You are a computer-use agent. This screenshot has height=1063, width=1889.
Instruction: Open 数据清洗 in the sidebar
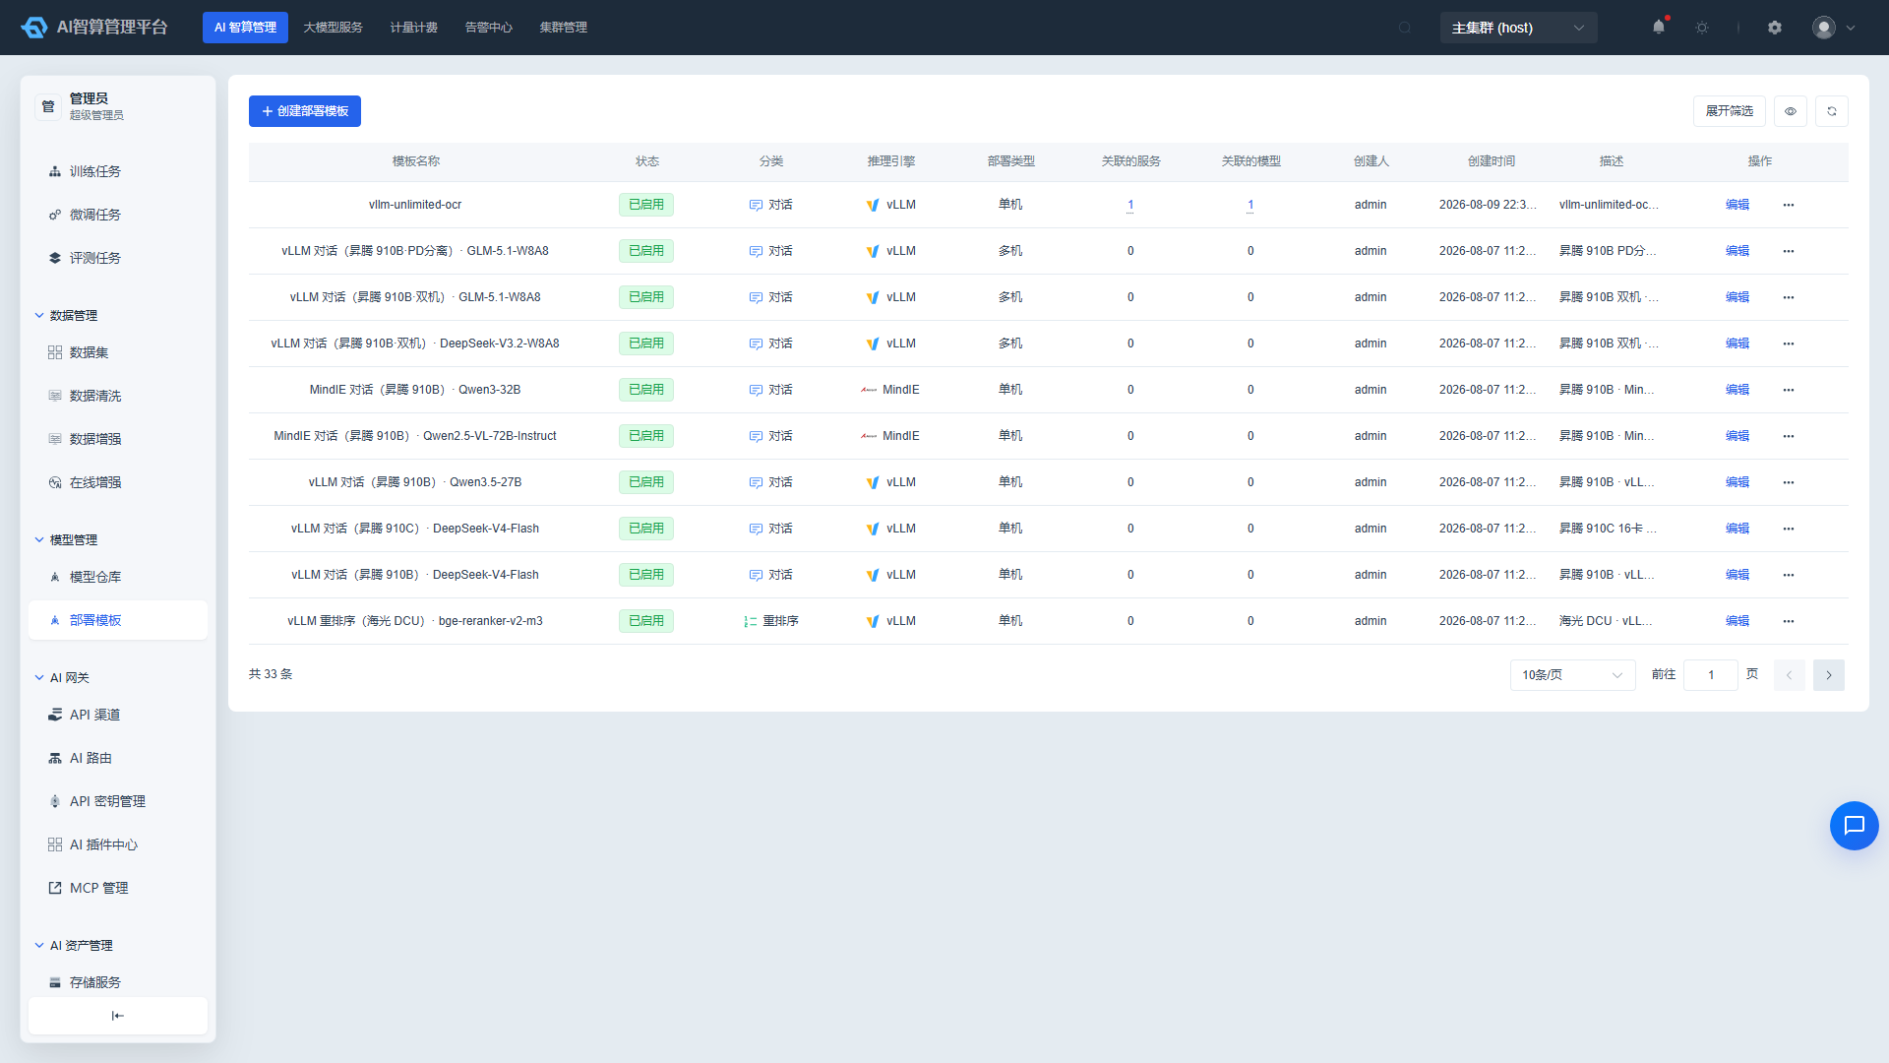click(x=118, y=396)
